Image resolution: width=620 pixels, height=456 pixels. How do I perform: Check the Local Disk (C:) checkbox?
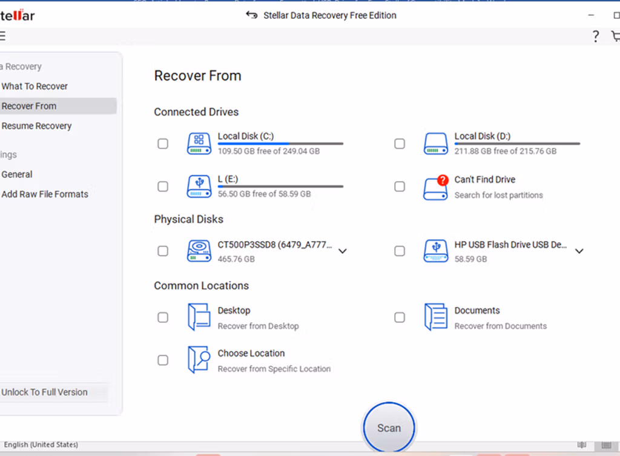point(163,144)
